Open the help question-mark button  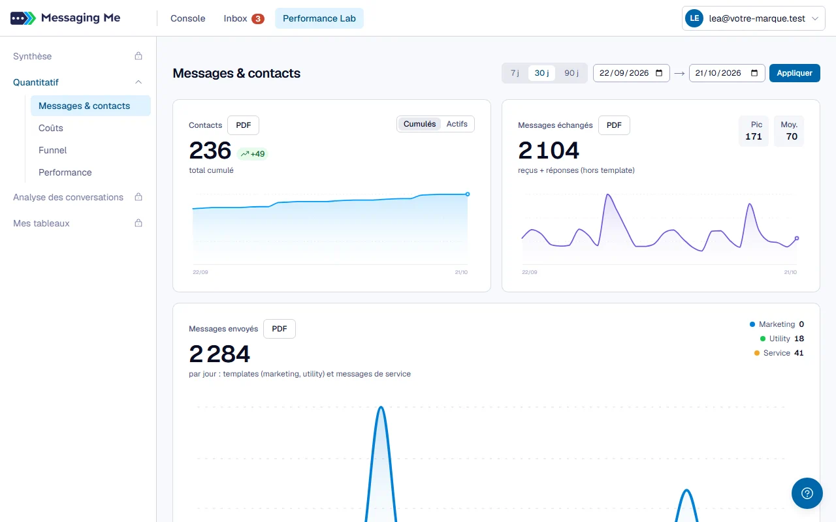coord(807,493)
